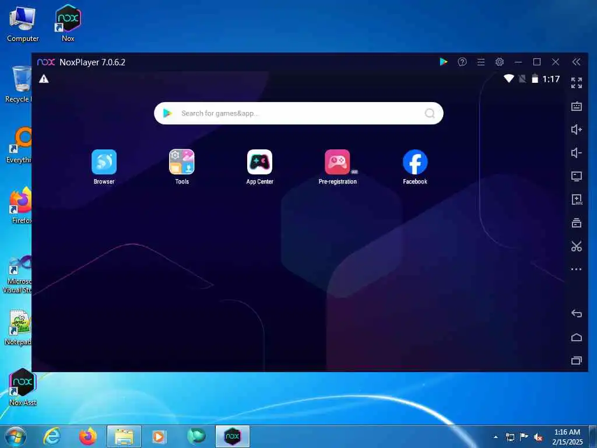Image resolution: width=597 pixels, height=448 pixels.
Task: Open the help question-mark icon
Action: tap(462, 62)
